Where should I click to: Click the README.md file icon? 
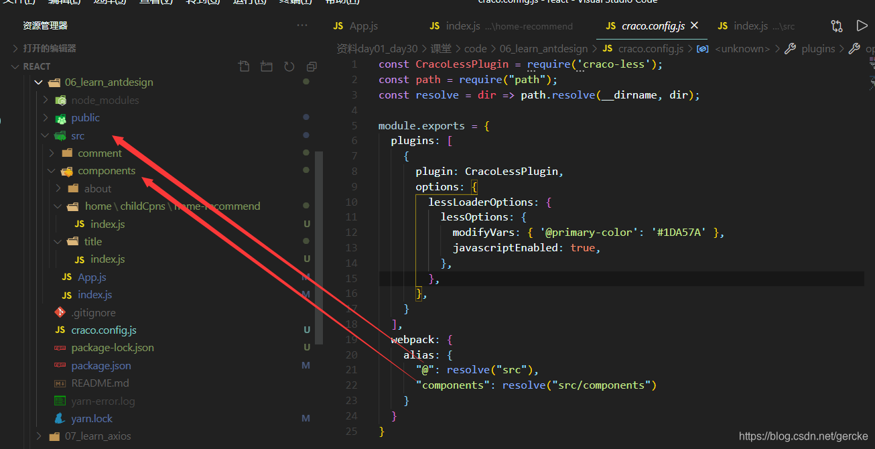pyautogui.click(x=60, y=383)
